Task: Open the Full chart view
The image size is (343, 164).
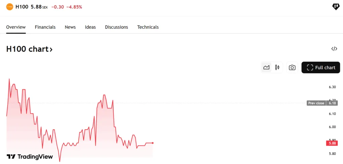Action: pos(321,68)
